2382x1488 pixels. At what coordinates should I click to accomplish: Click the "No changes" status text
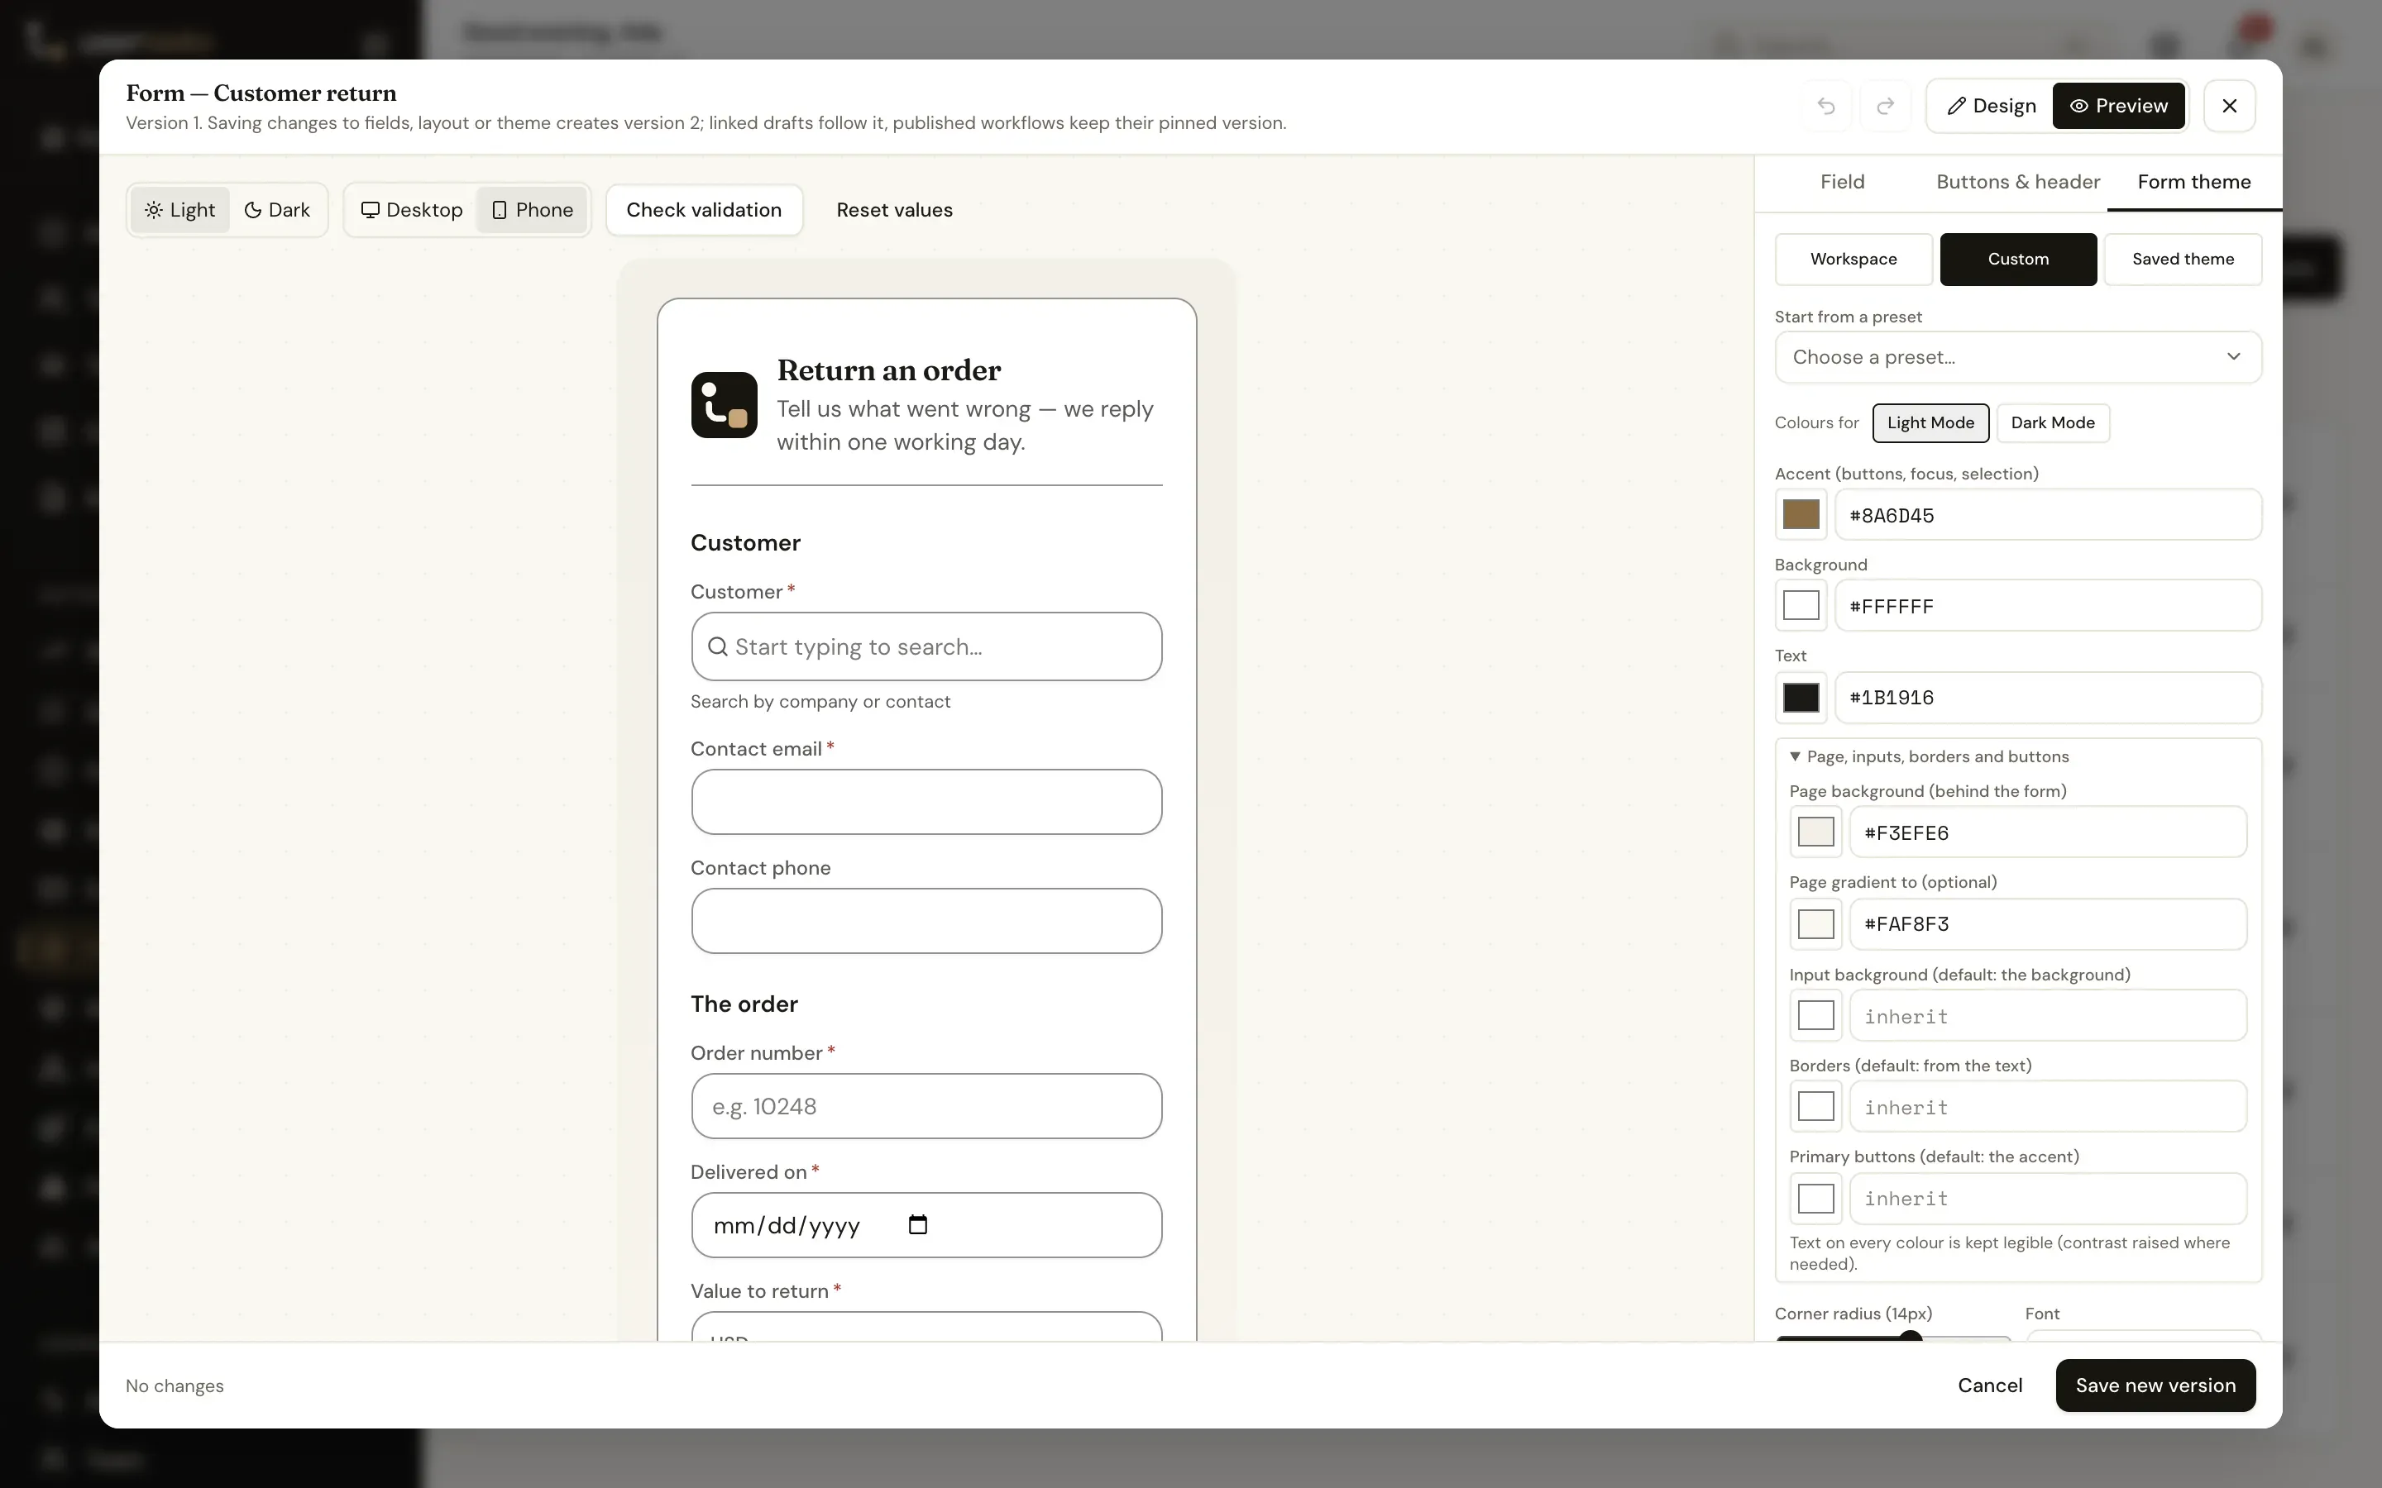[x=175, y=1385]
